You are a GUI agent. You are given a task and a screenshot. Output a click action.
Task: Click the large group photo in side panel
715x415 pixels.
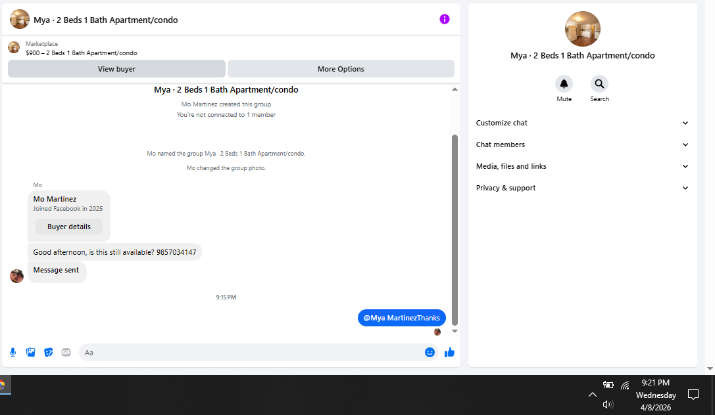point(582,29)
